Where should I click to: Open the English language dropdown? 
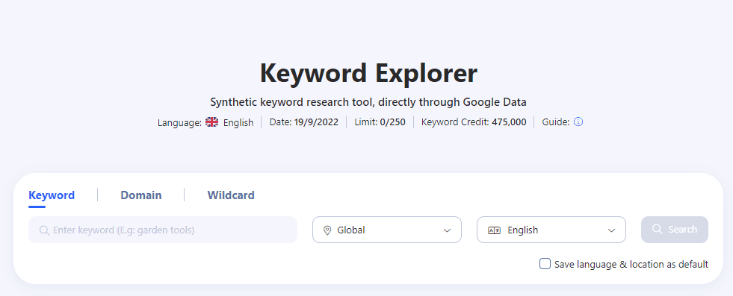[551, 230]
